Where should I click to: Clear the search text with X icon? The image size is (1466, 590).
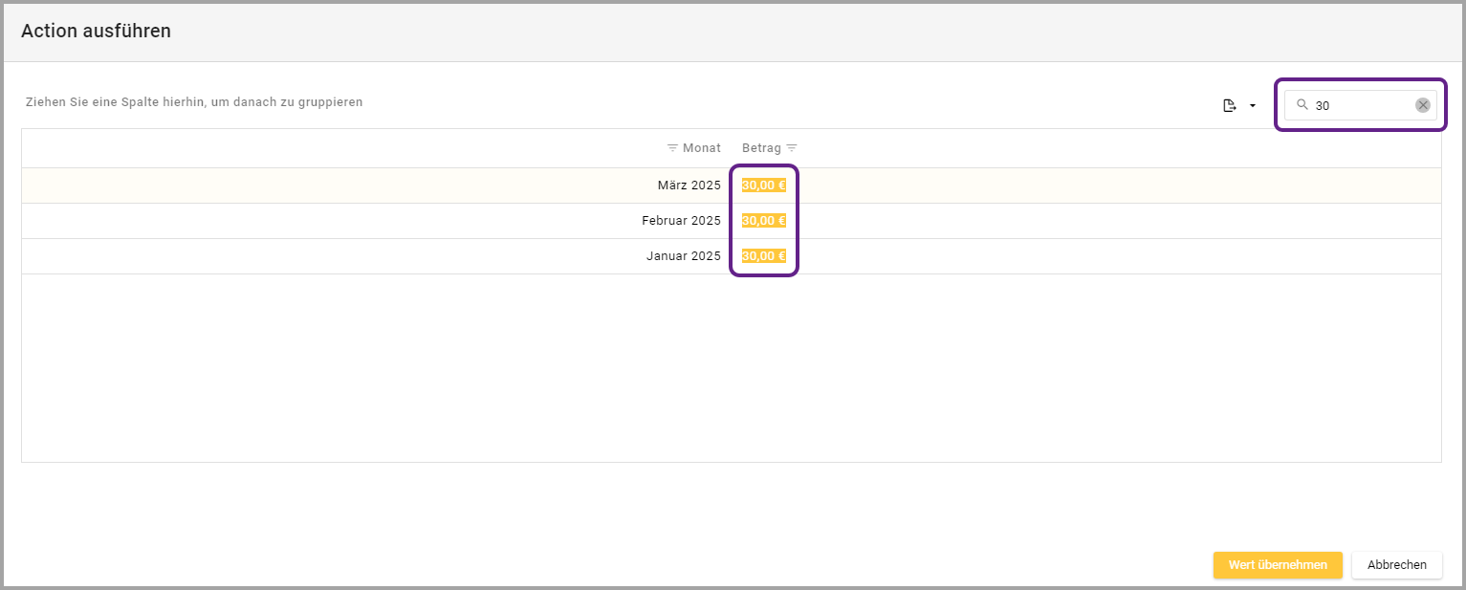pyautogui.click(x=1423, y=105)
